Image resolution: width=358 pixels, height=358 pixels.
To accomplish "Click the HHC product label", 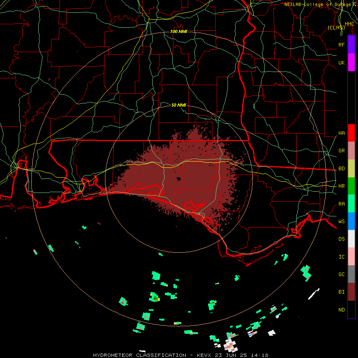I will pos(349,23).
